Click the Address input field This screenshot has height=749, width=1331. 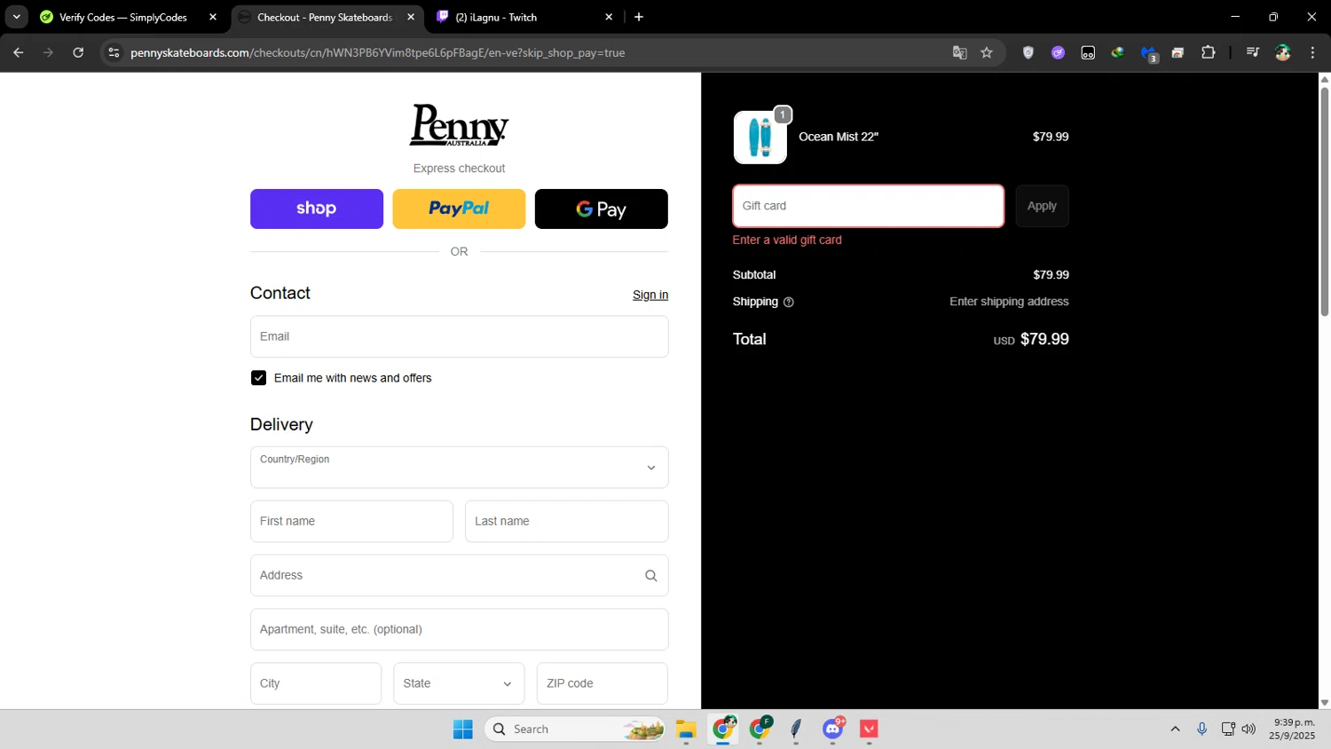[x=459, y=575]
